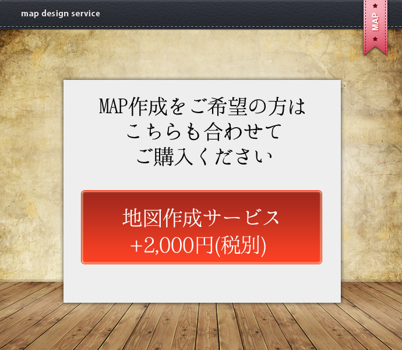Click the "ご購入ください" text line
This screenshot has height=350, width=402.
pyautogui.click(x=202, y=156)
